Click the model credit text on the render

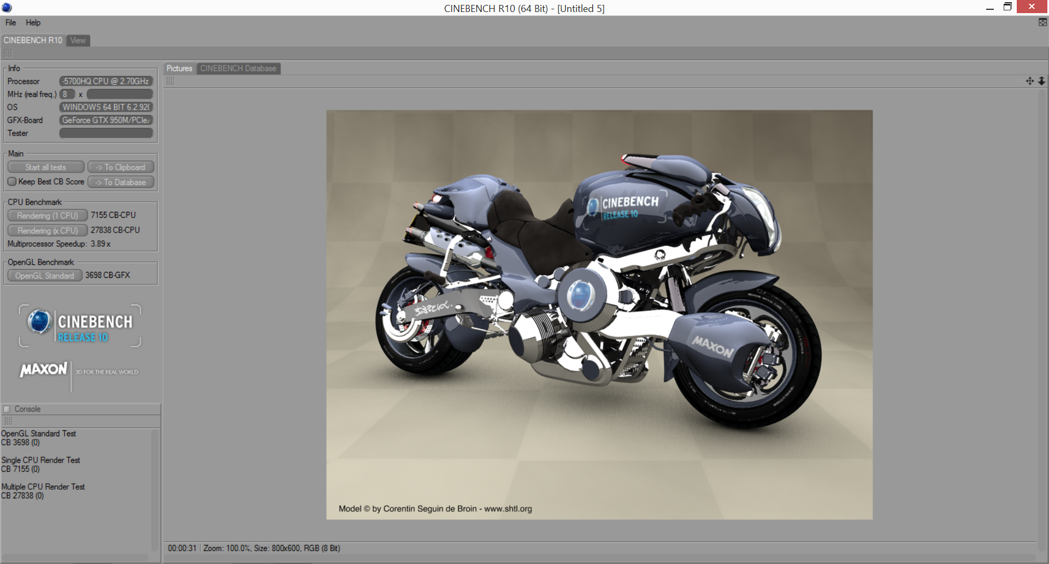[x=435, y=509]
